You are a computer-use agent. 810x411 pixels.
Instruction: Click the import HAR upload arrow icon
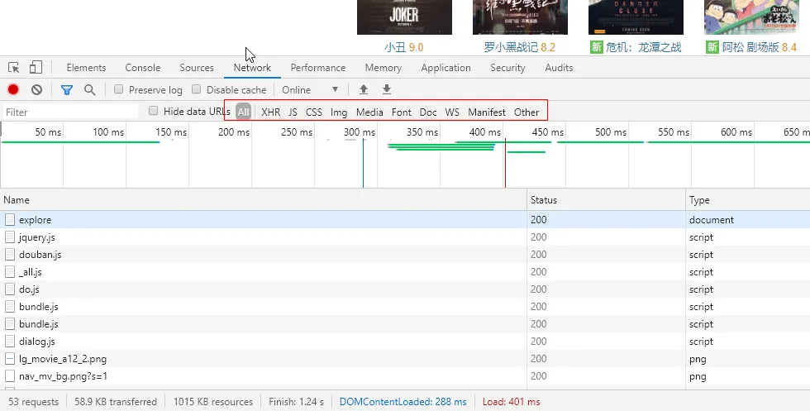(363, 89)
